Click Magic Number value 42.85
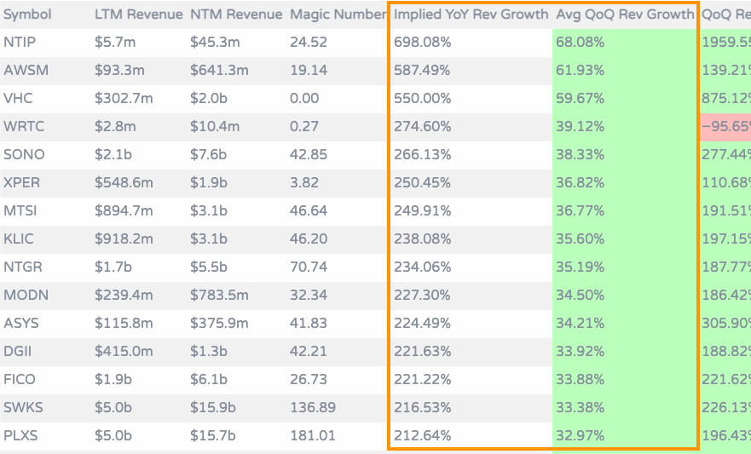The height and width of the screenshot is (454, 751). click(x=309, y=154)
